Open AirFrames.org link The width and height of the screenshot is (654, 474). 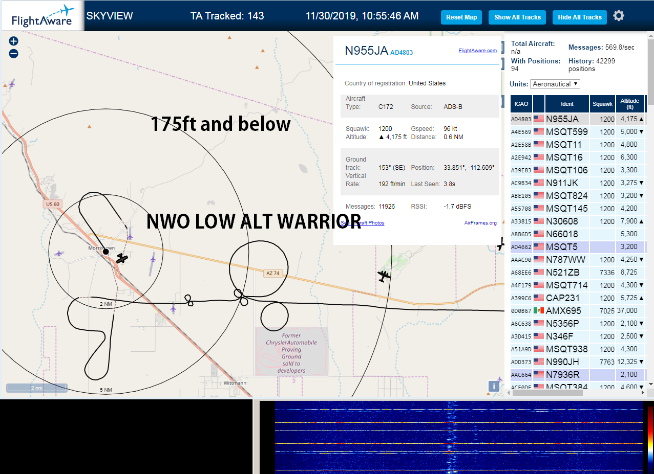480,223
